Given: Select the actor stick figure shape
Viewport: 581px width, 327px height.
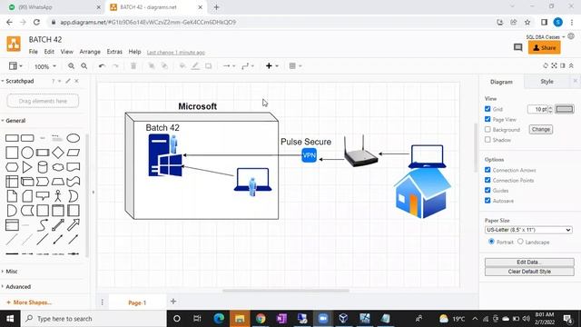Looking at the screenshot, I should coord(58,196).
